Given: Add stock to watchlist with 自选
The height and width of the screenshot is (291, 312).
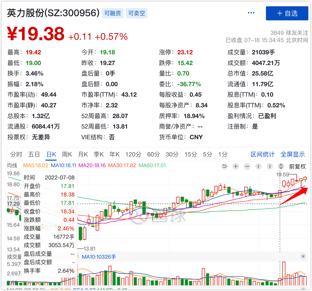Looking at the screenshot, I should (287, 13).
